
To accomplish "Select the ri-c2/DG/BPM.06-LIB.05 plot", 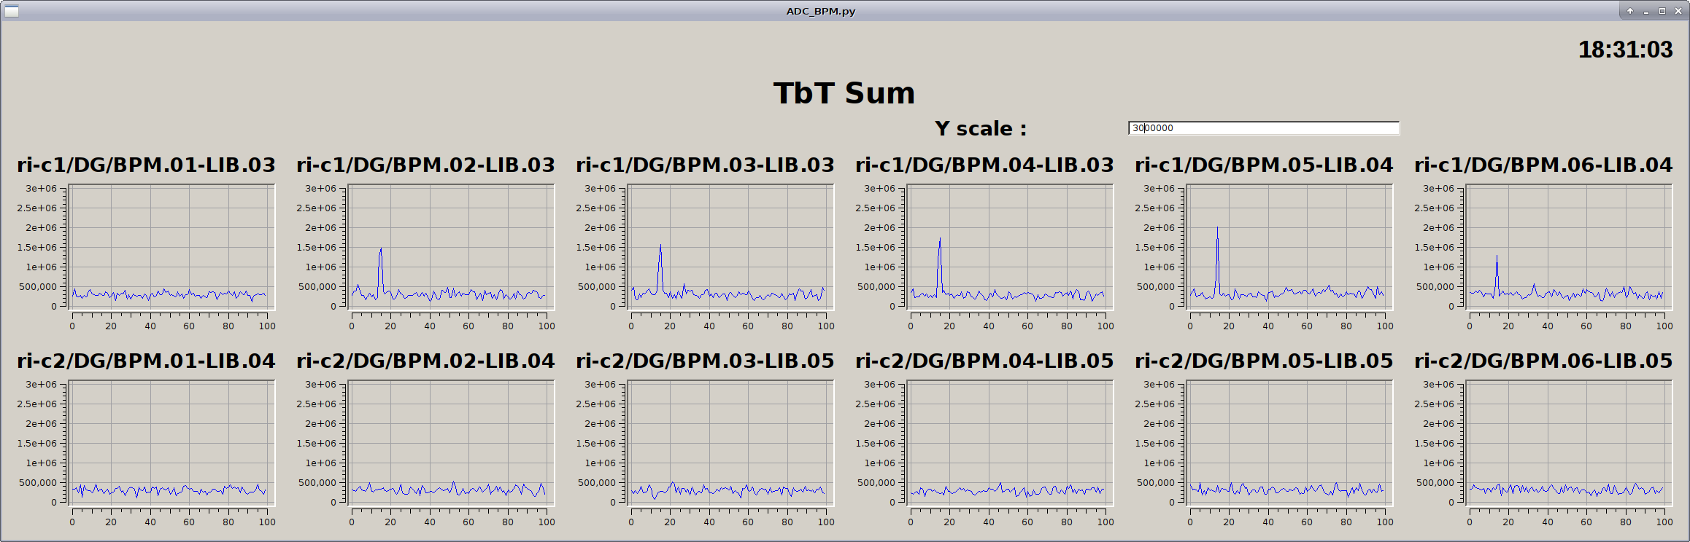I will tap(1568, 442).
